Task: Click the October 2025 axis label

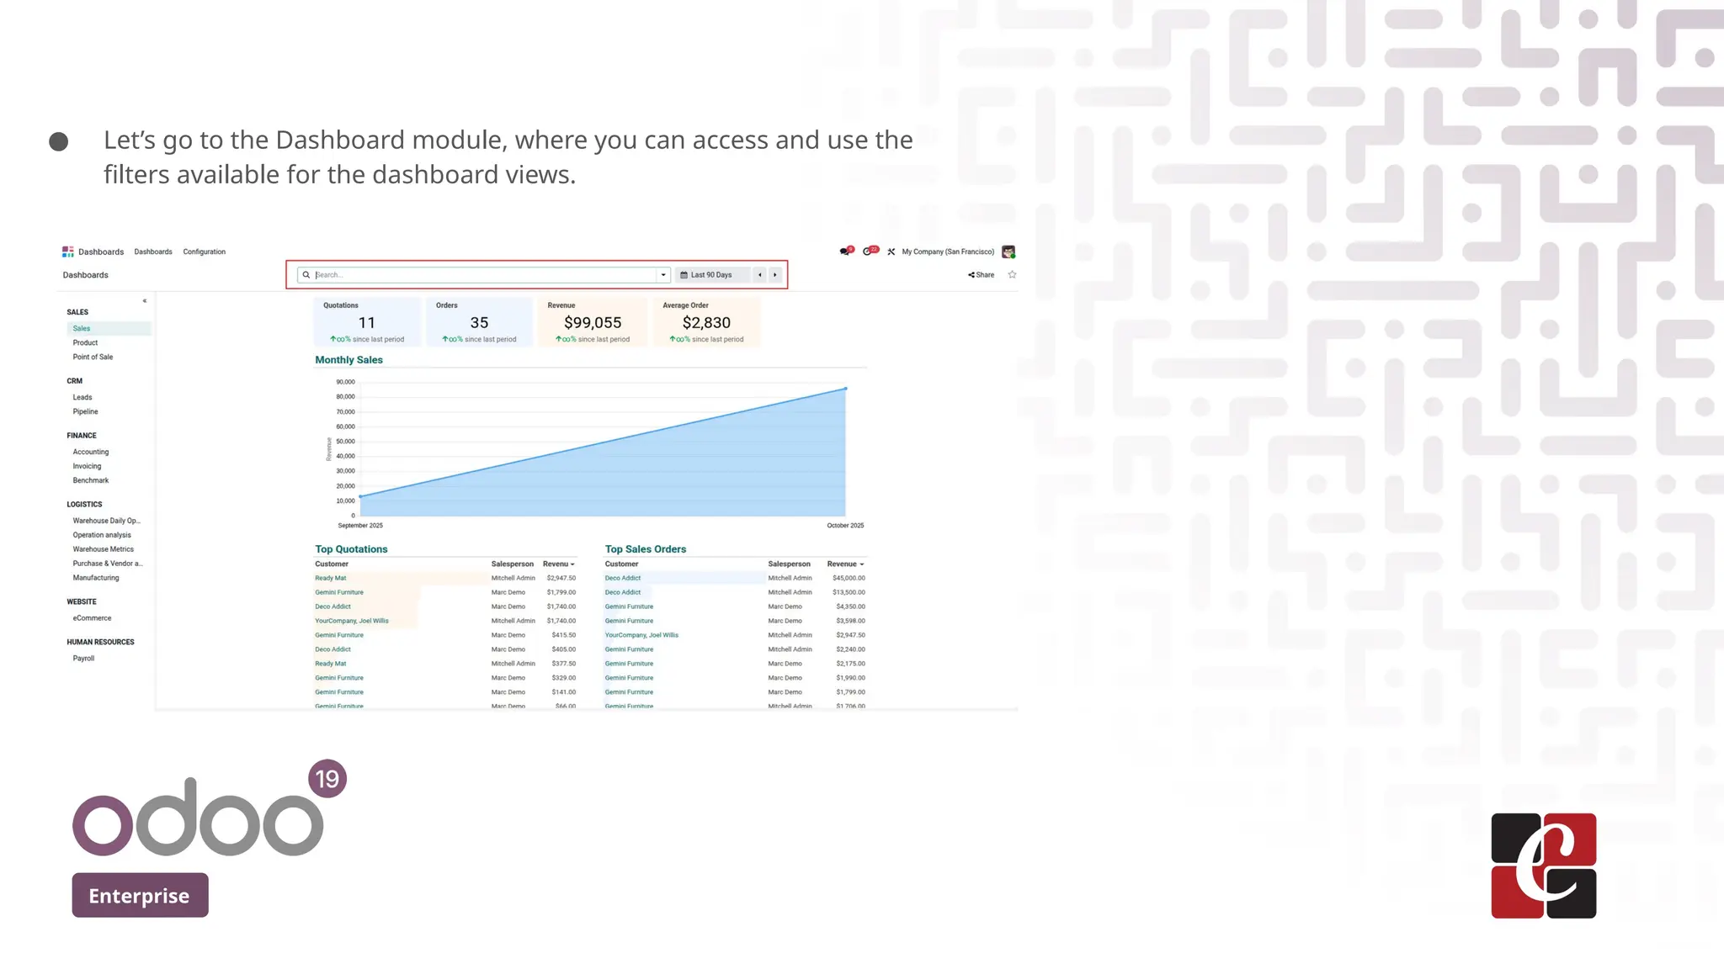Action: (x=845, y=526)
